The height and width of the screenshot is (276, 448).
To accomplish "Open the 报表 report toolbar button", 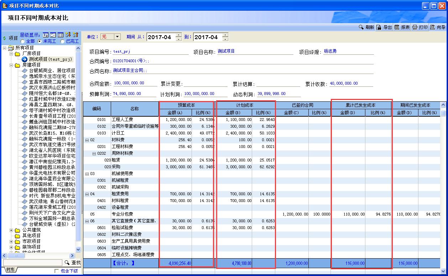I will [x=402, y=27].
